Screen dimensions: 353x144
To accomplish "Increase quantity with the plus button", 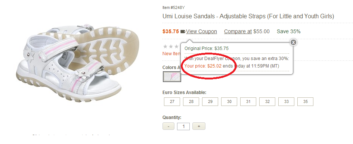I will pos(199,126).
